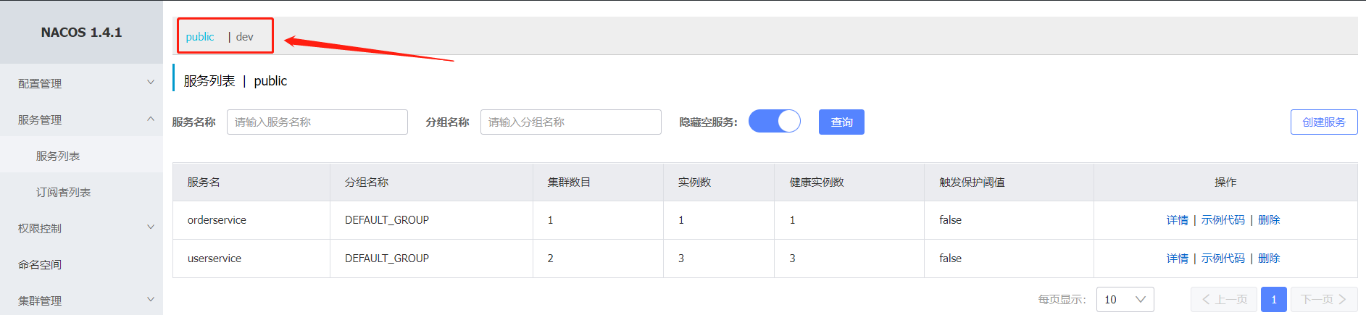Expand the 集群管理 menu chevron
This screenshot has width=1366, height=315.
(151, 300)
